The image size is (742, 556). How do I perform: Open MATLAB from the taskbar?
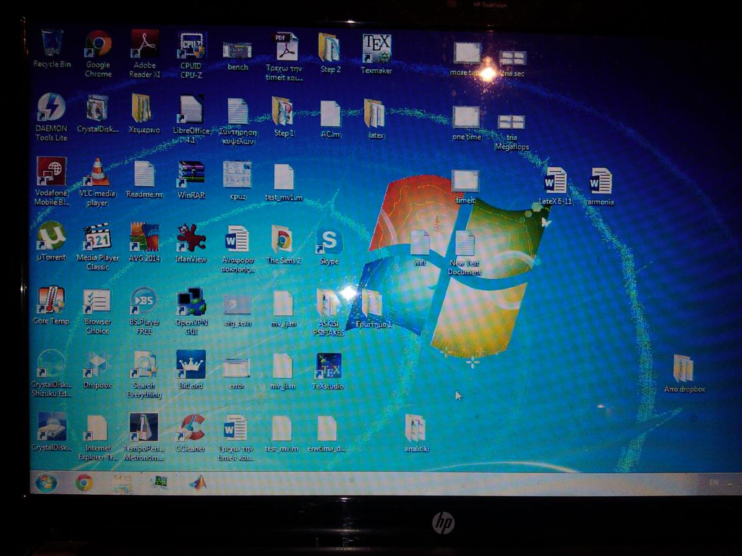pyautogui.click(x=198, y=483)
